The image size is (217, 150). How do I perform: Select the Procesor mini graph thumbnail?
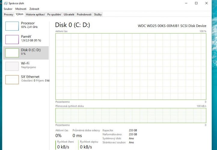(x=12, y=26)
